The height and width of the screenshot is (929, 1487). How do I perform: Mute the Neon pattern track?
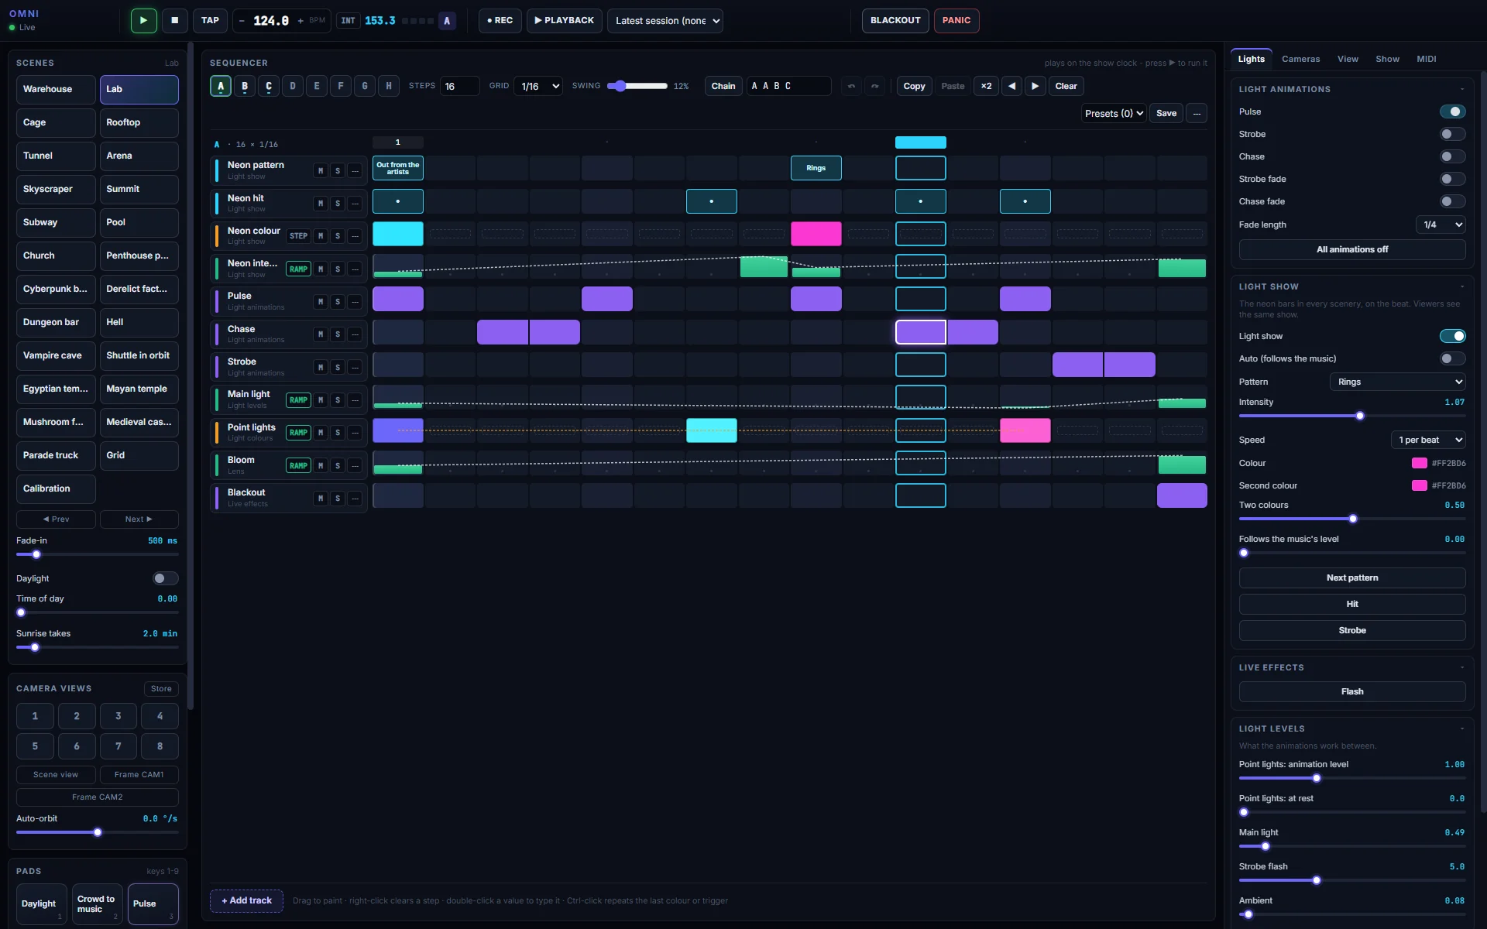pos(321,170)
